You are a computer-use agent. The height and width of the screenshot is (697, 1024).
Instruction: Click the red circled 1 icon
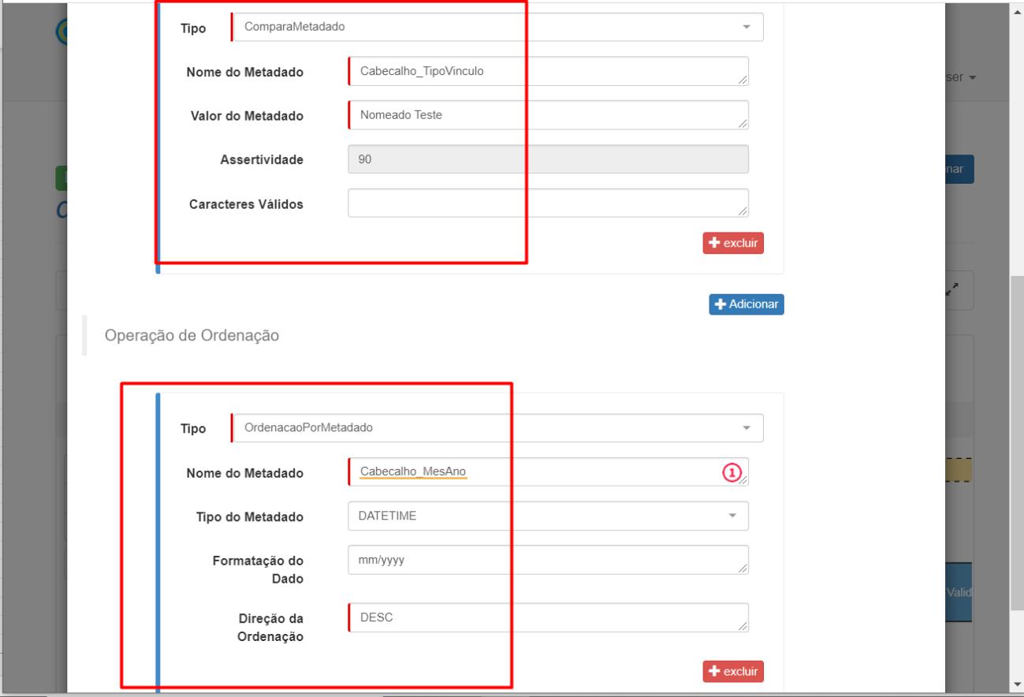731,472
